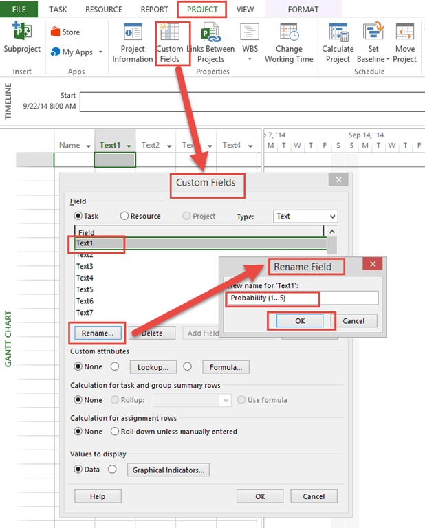Open Change Working Time
425x528 pixels.
289,43
